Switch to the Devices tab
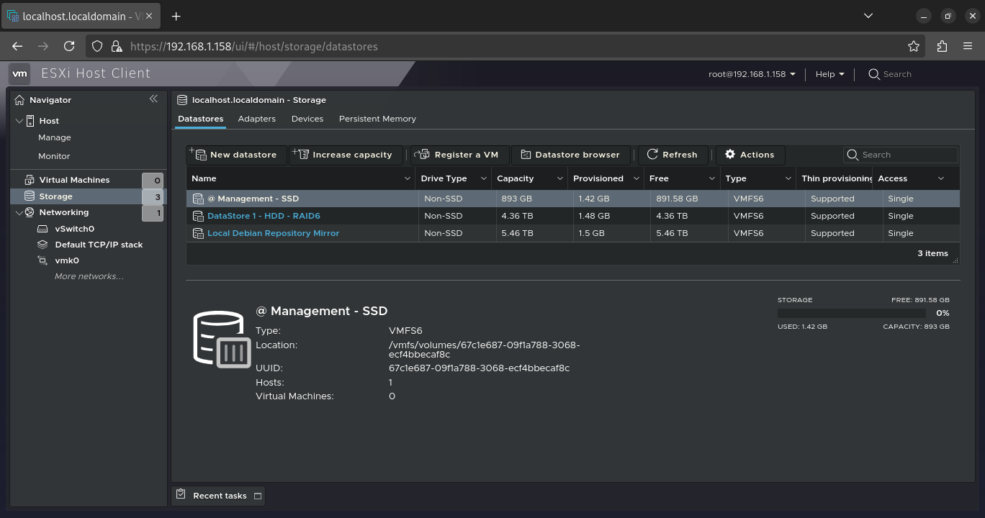985x518 pixels. coord(307,119)
